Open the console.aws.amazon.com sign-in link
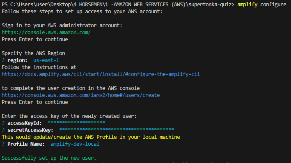 46,32
